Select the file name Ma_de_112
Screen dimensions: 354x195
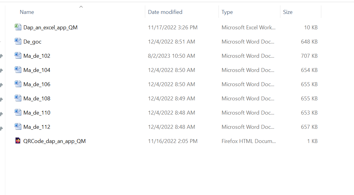tap(37, 127)
